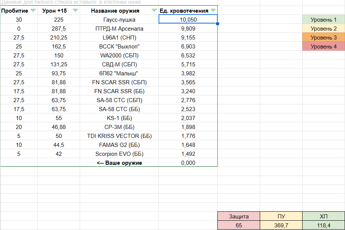The width and height of the screenshot is (345, 230).
Task: Select bleeding value 9,155 cell
Action: coord(188,37)
